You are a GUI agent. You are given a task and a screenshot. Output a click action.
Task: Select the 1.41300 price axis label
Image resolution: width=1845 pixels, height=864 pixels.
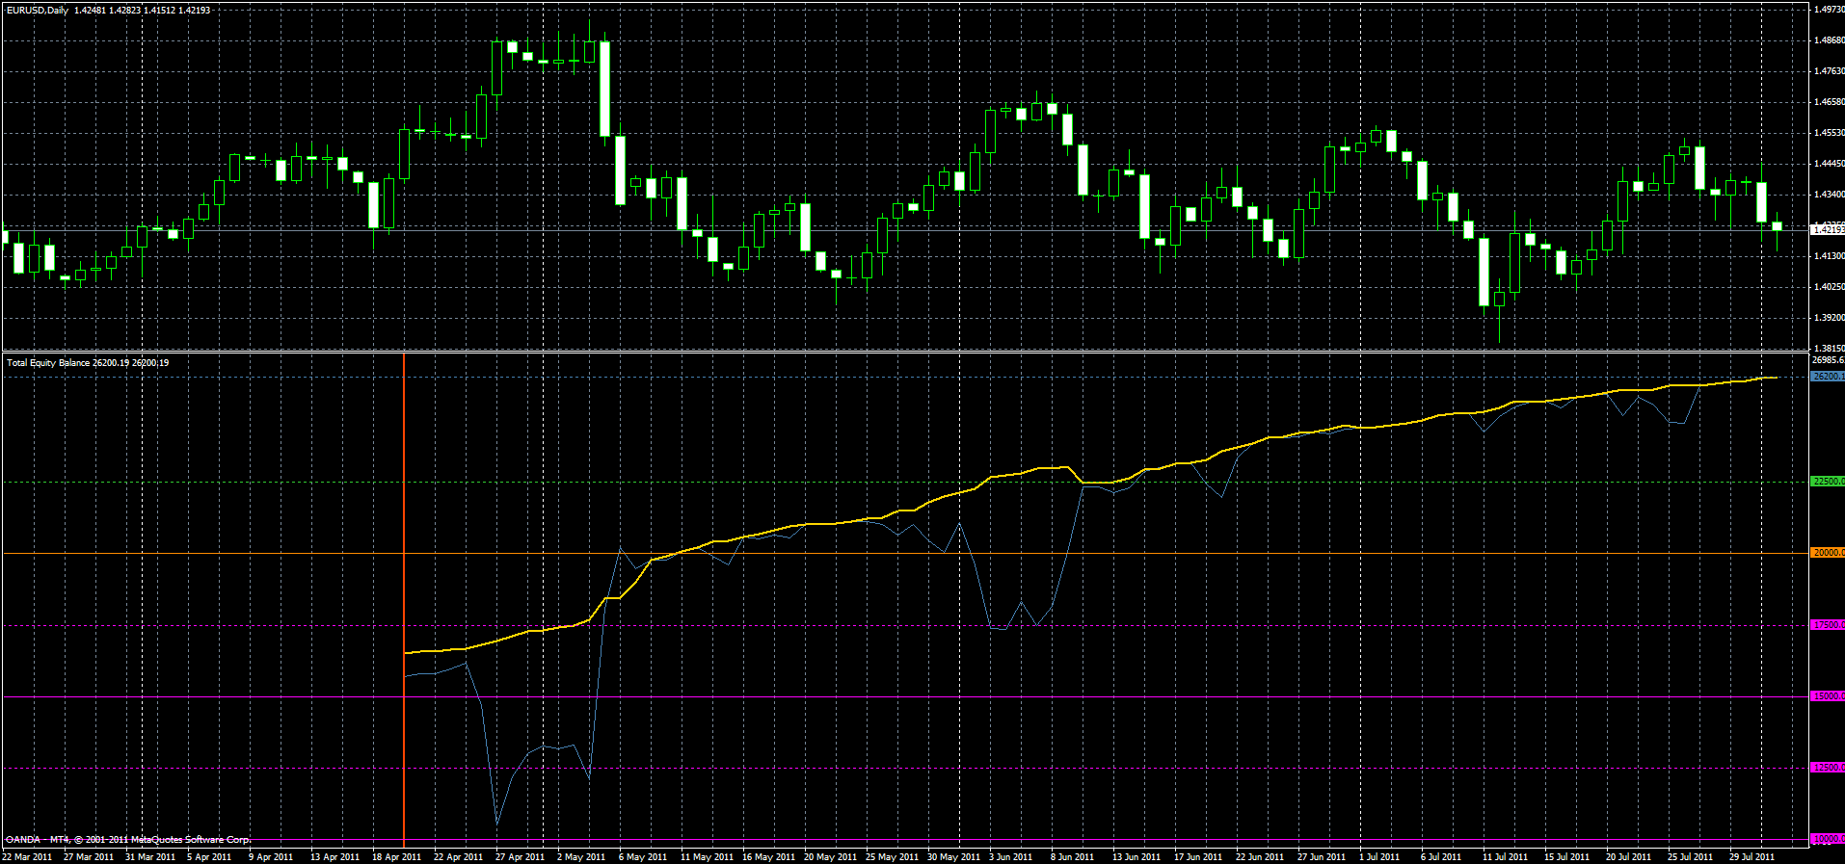click(x=1829, y=256)
